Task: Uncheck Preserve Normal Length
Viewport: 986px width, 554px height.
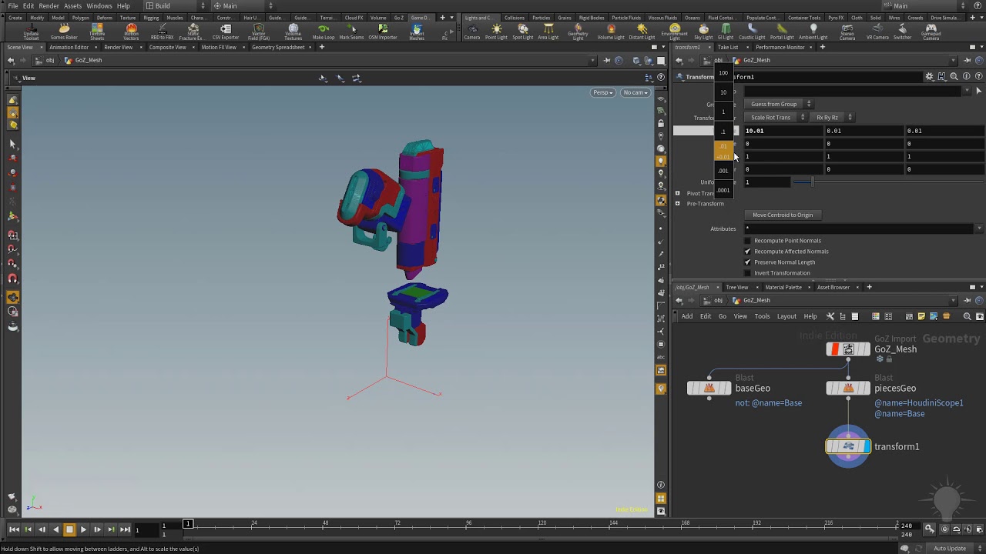Action: (x=747, y=262)
